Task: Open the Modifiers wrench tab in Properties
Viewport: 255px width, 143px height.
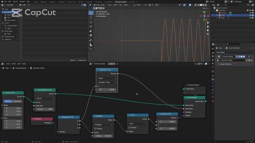Action: tap(213, 79)
